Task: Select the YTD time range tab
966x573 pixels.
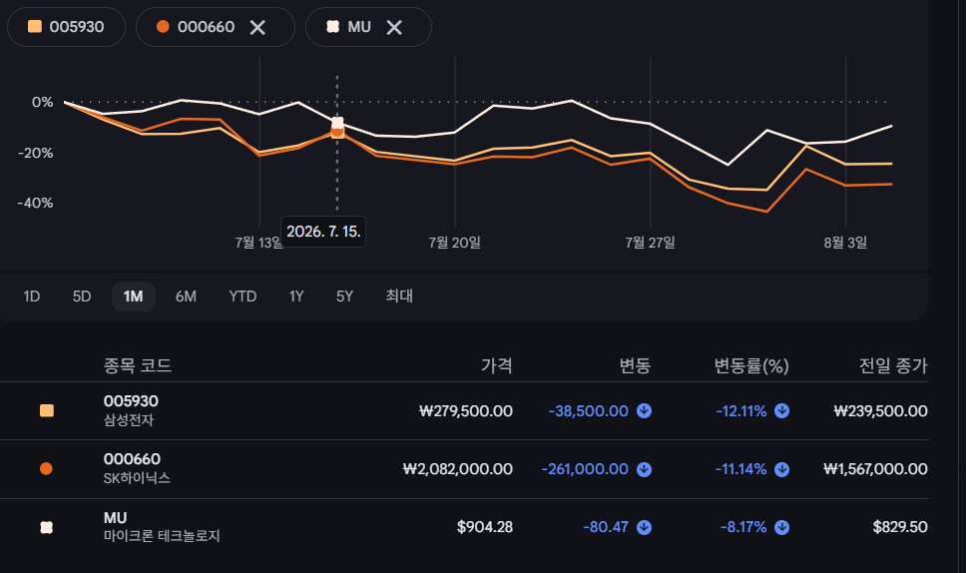Action: point(242,296)
